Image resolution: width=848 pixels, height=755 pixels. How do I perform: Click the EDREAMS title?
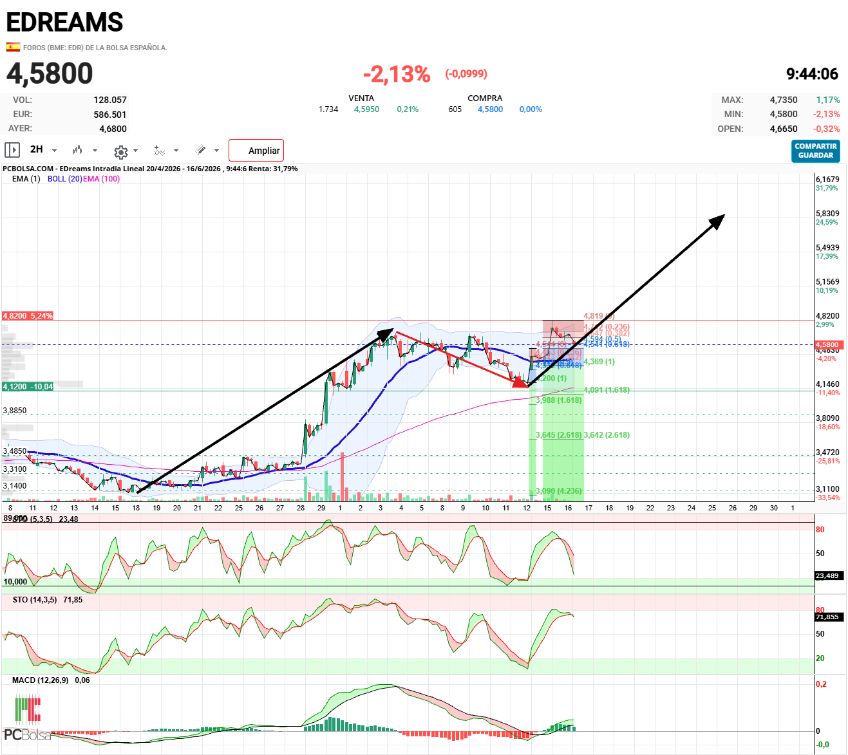click(x=64, y=23)
